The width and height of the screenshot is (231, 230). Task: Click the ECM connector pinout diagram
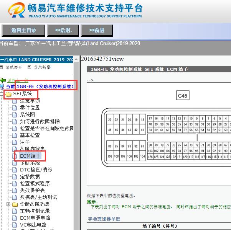pos(166,137)
